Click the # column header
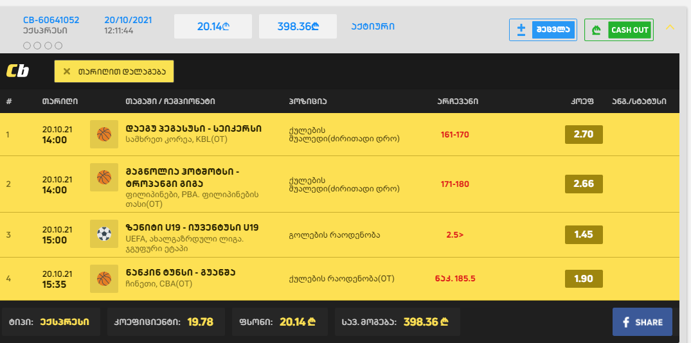Viewport: 691px width, 343px height. point(9,101)
